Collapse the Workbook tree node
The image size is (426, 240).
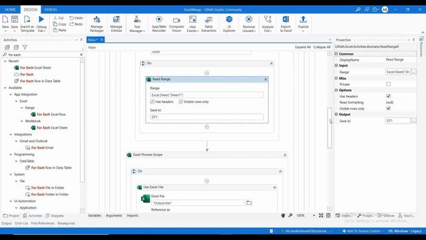click(22, 121)
